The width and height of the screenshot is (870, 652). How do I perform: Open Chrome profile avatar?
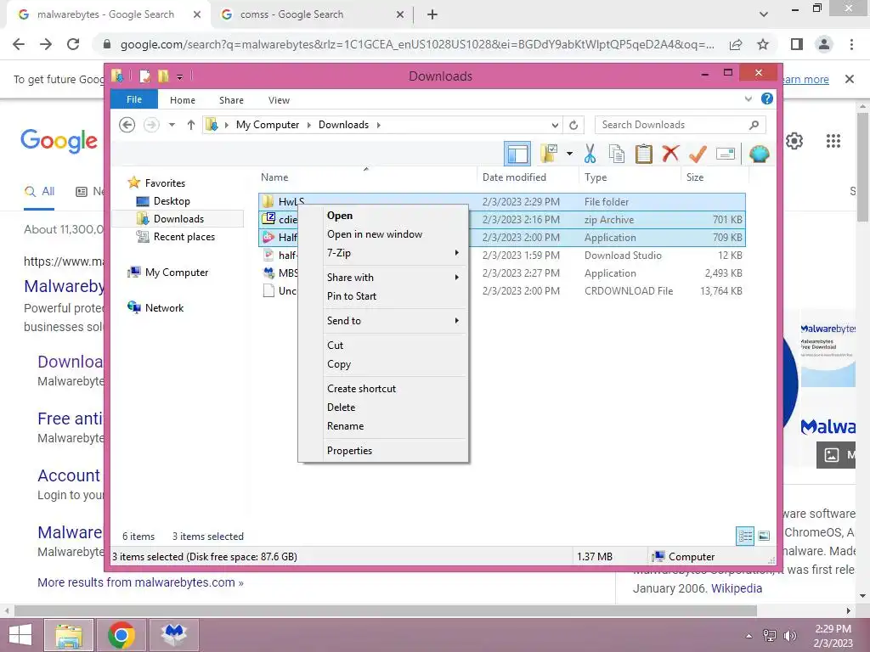824,44
